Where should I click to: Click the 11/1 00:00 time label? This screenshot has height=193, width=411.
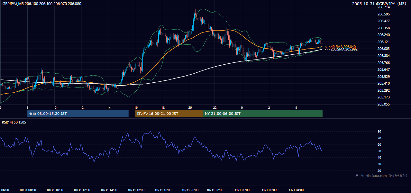tap(242, 190)
